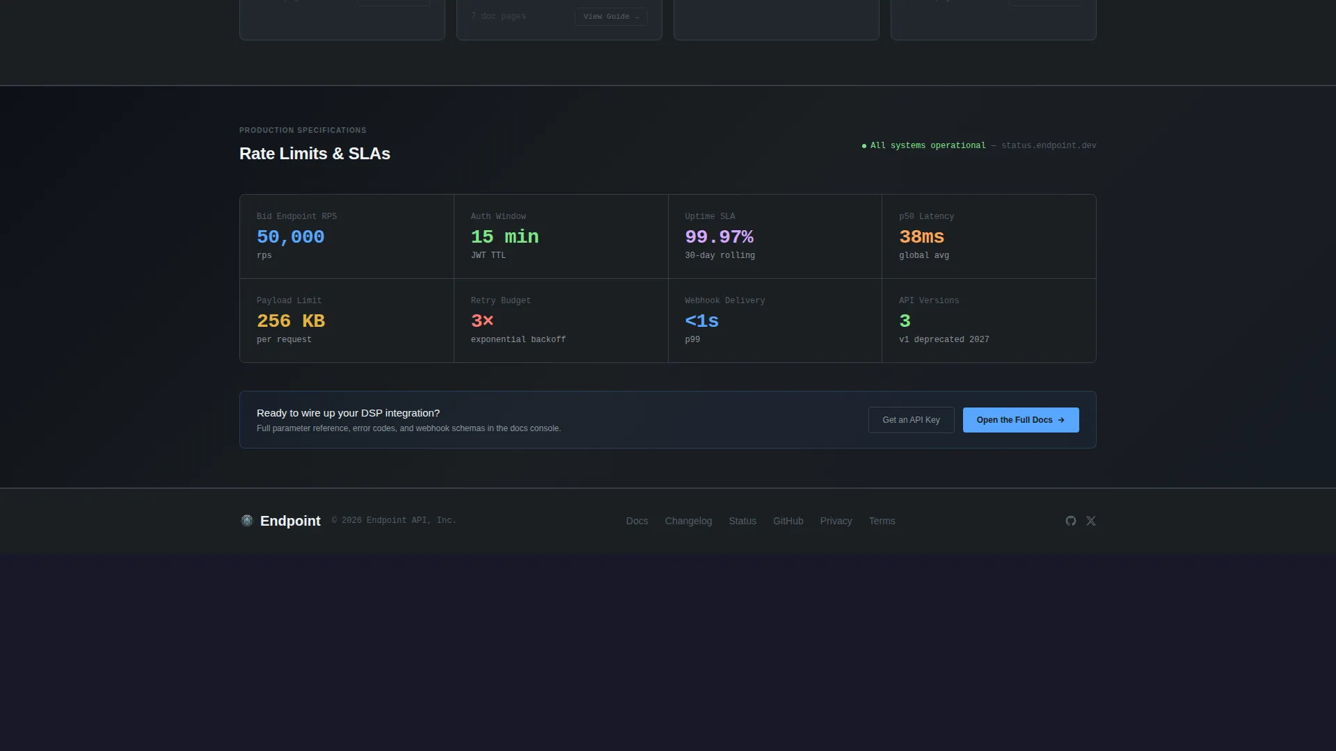
Task: Click the Rate Limits & SLAs heading
Action: coord(315,154)
